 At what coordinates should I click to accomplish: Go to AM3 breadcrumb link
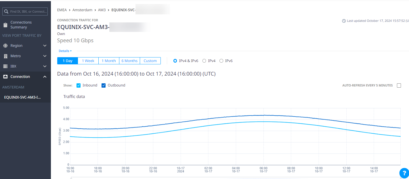(x=102, y=10)
